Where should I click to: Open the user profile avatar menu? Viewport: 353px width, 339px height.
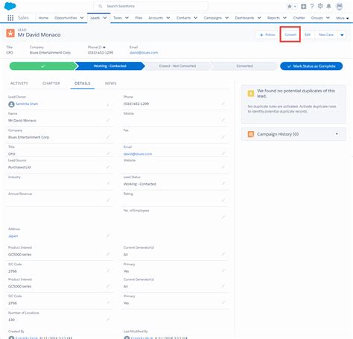[340, 7]
